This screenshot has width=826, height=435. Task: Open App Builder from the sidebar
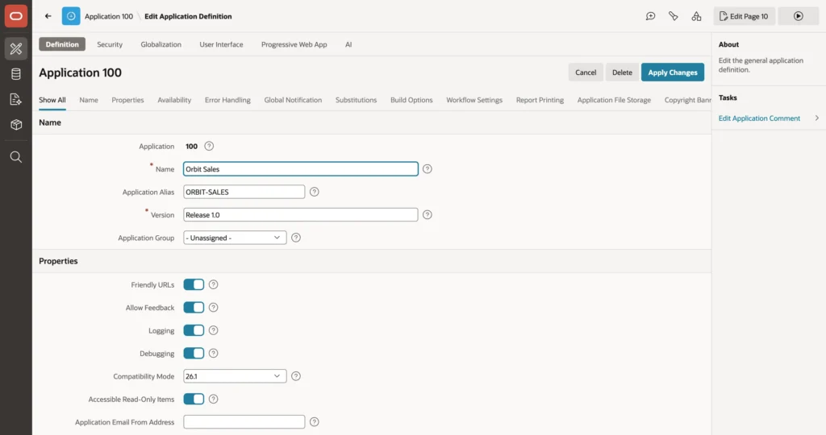coord(16,48)
